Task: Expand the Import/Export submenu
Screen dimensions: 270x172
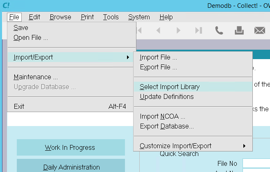Action: tap(70, 57)
